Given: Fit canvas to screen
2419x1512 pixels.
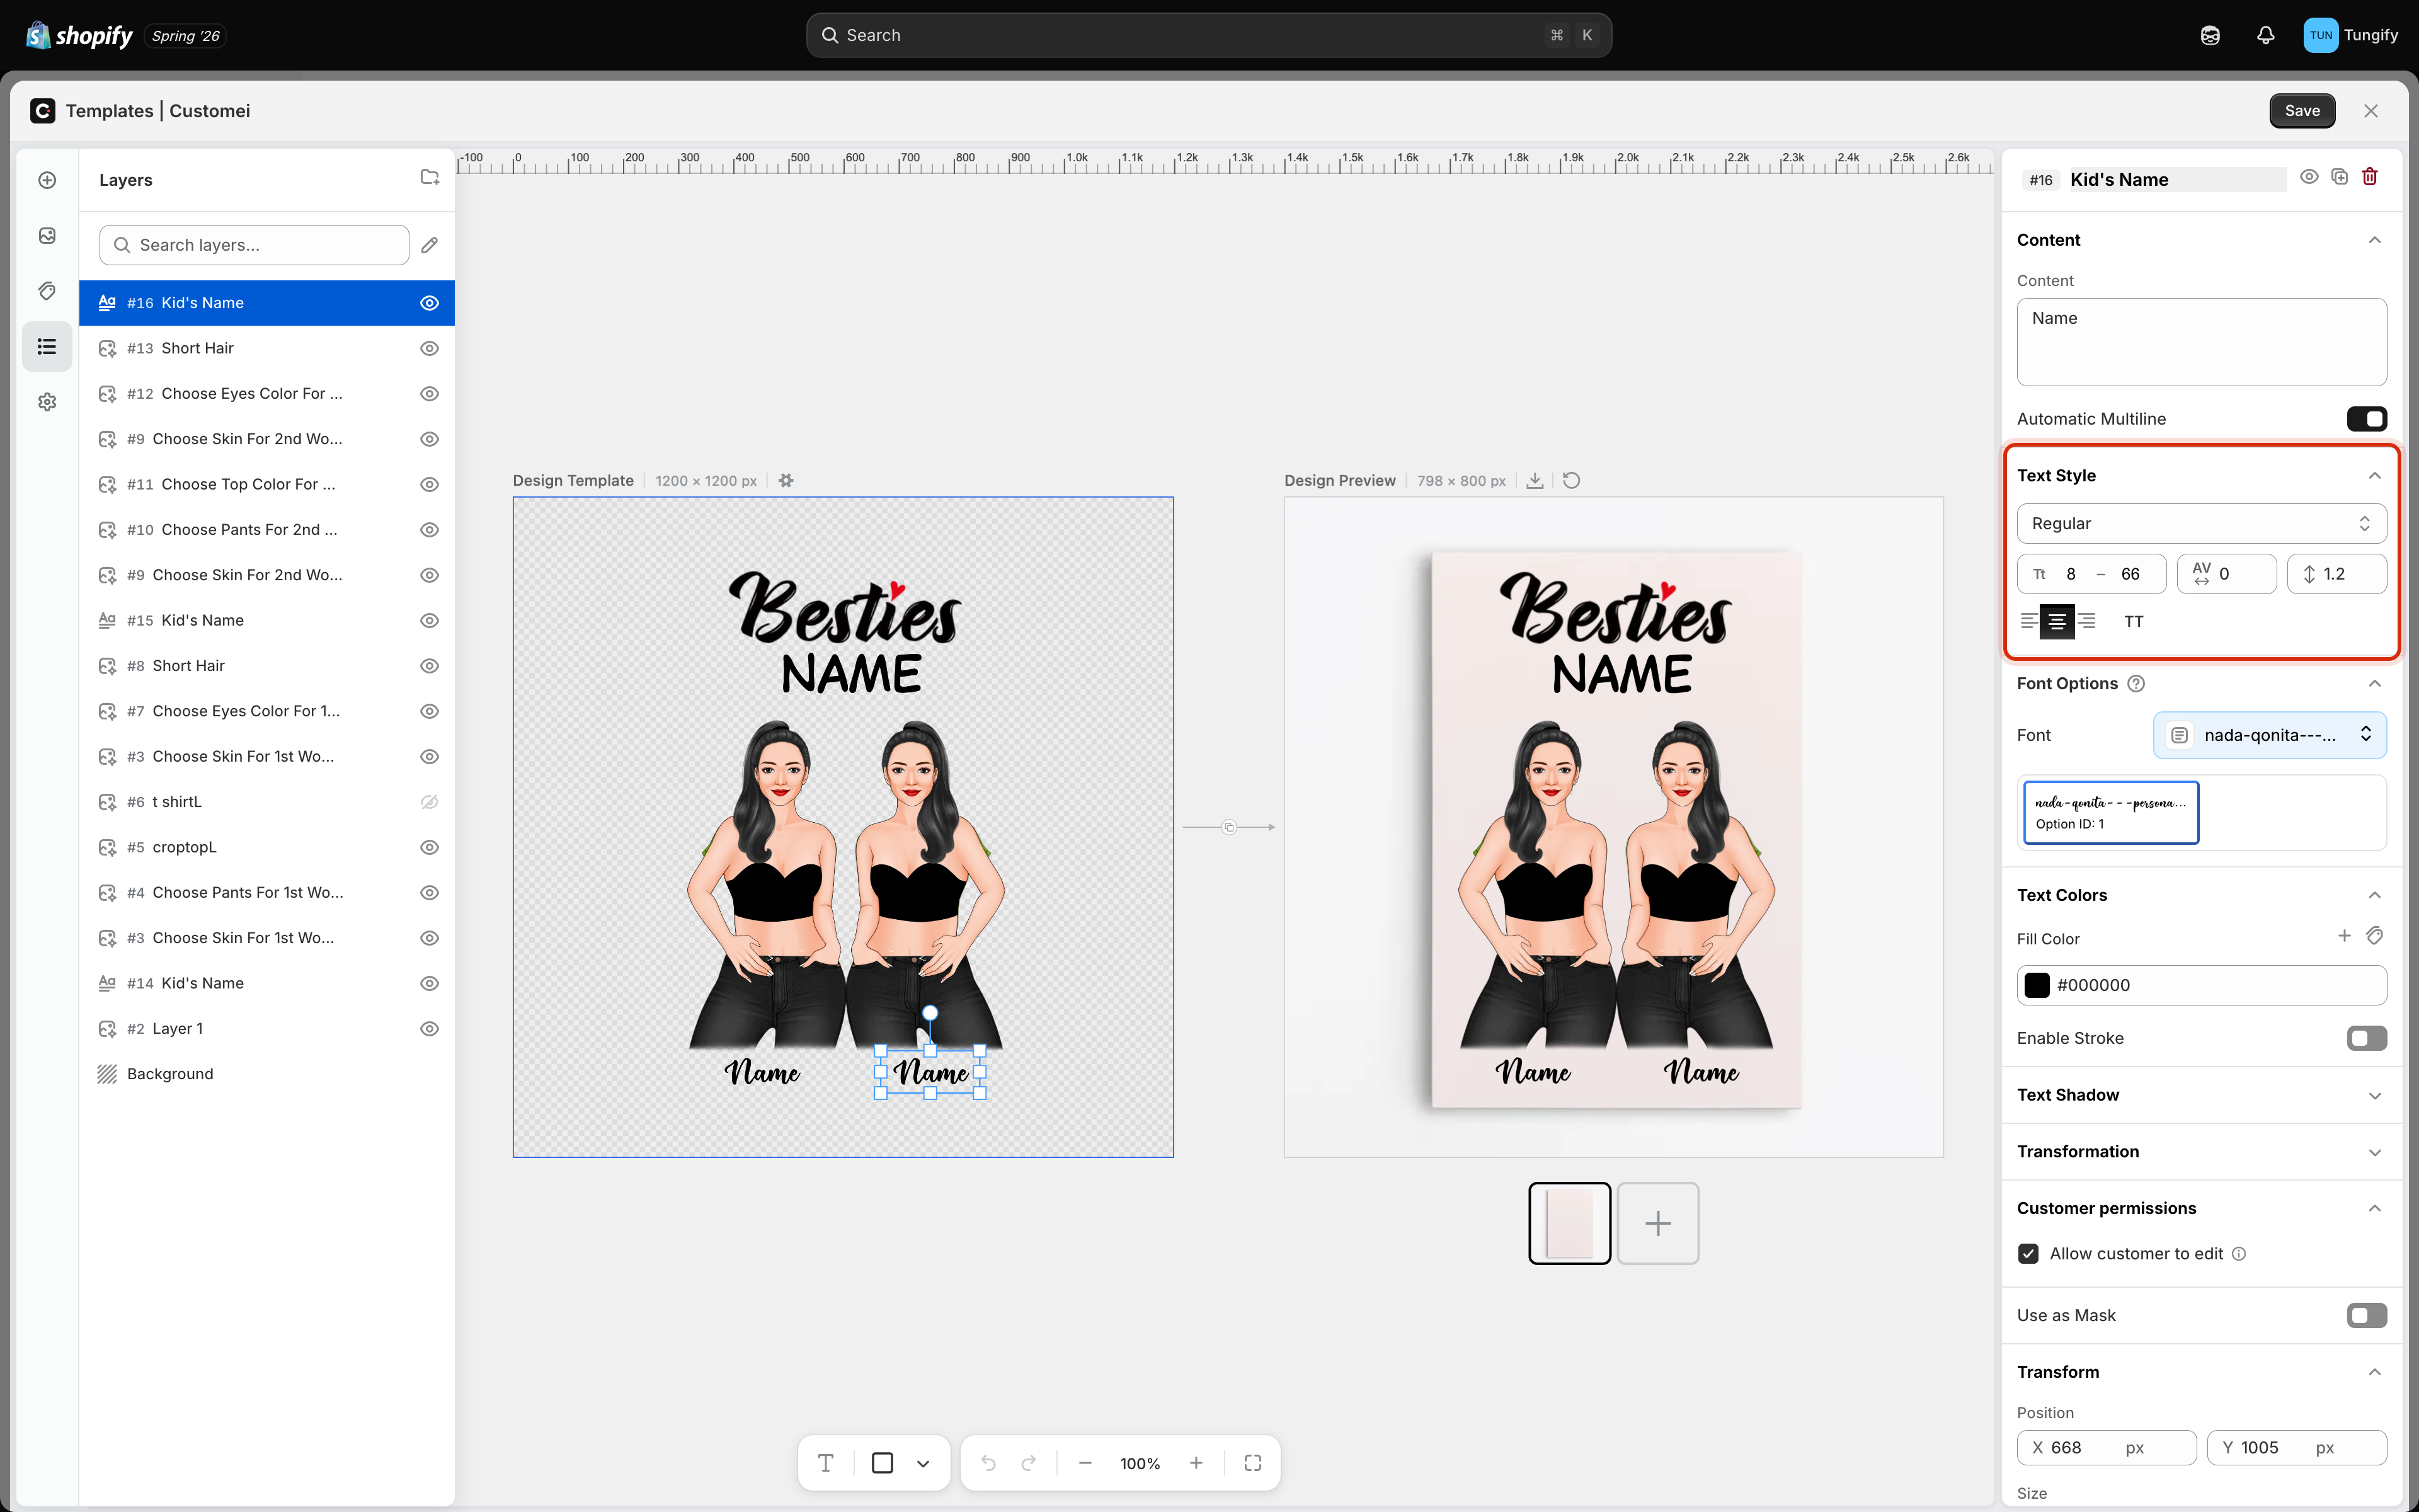Looking at the screenshot, I should pyautogui.click(x=1252, y=1463).
